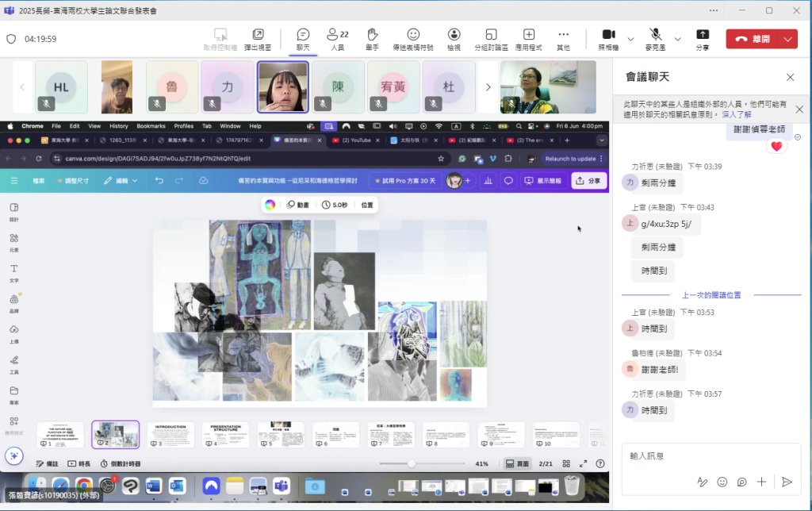Screen dimensions: 812x511
Task: Open the Profiles menu in macOS menu bar
Action: coord(184,126)
